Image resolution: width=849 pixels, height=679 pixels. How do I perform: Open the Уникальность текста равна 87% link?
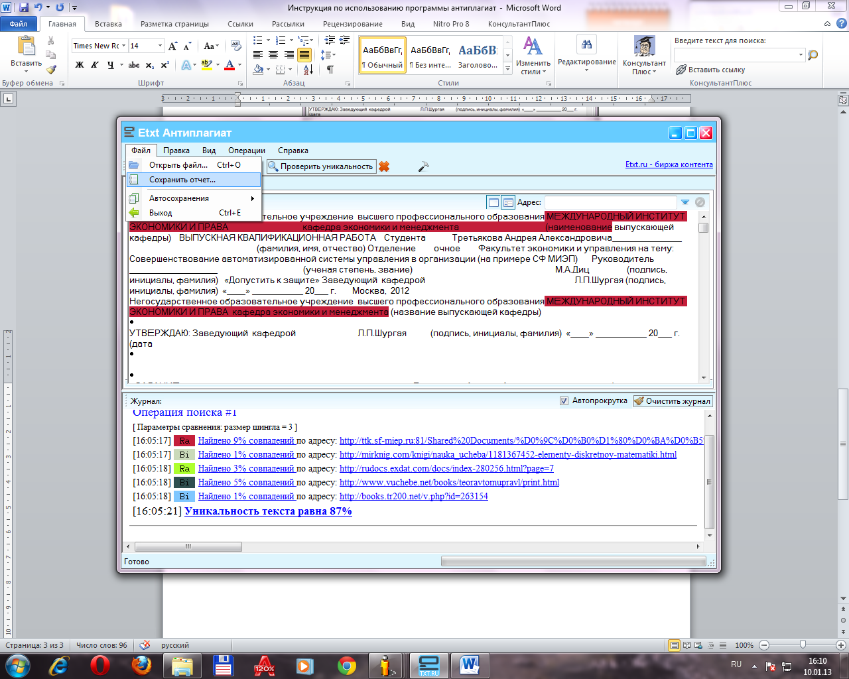coord(268,511)
